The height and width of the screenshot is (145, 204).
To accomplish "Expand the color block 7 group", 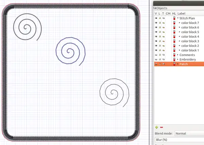I will pos(179,23).
